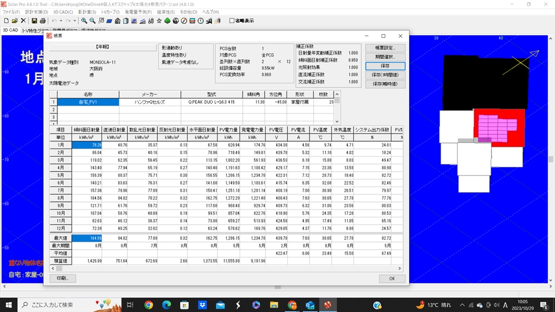The height and width of the screenshot is (312, 555).
Task: Click the clock time setting icon
Action: (x=201, y=21)
